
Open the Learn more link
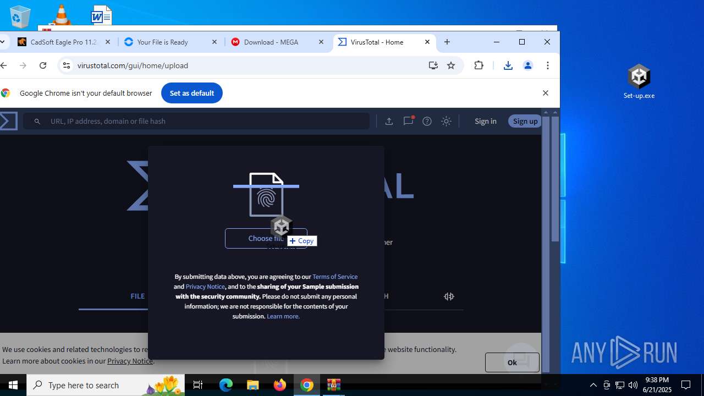point(283,316)
